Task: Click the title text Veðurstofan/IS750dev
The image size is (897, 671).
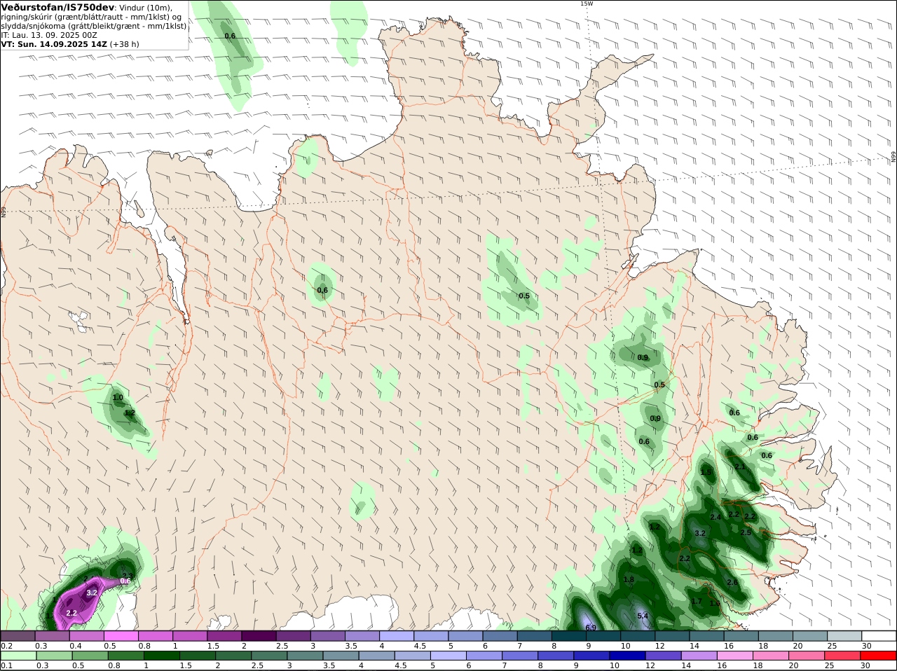Action: coord(58,7)
